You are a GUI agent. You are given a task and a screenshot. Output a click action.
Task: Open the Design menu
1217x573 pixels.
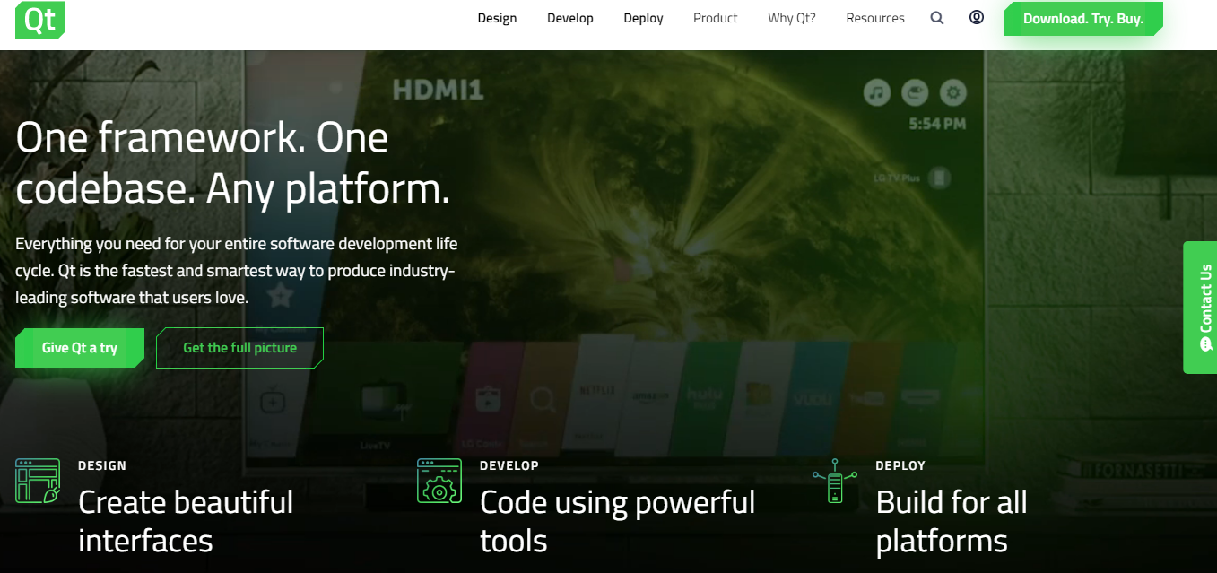[x=497, y=18]
